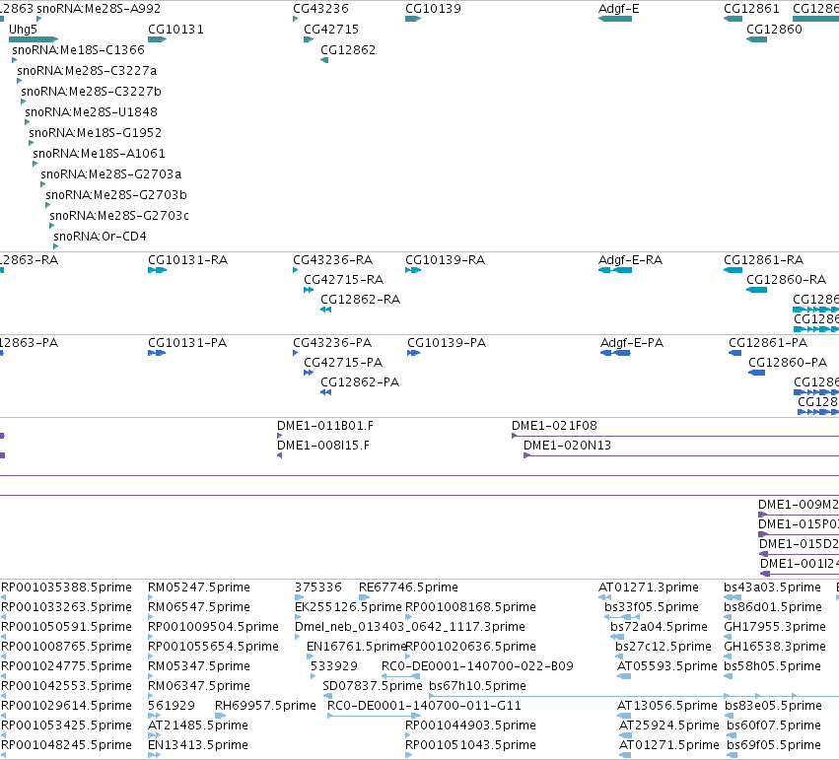The height and width of the screenshot is (760, 839).
Task: Select the Uhg5 gene feature bar
Action: tap(34, 39)
